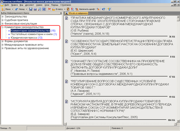Open the Помощь menu
The width and height of the screenshot is (180, 131).
(55, 5)
